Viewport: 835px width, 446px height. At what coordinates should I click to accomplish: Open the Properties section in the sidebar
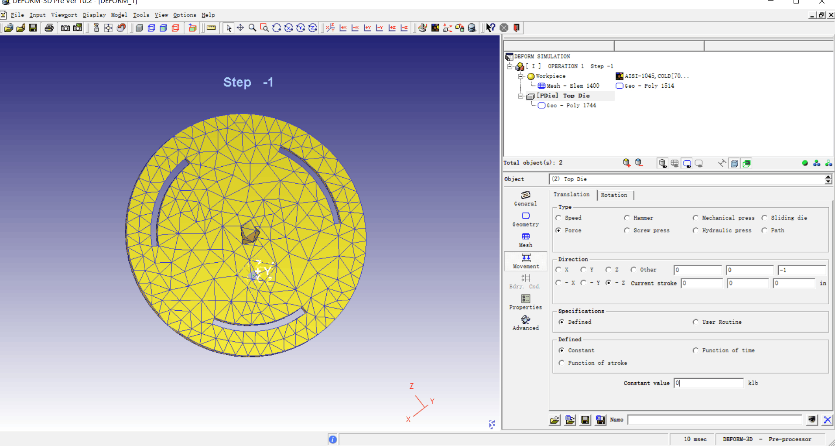pyautogui.click(x=526, y=302)
